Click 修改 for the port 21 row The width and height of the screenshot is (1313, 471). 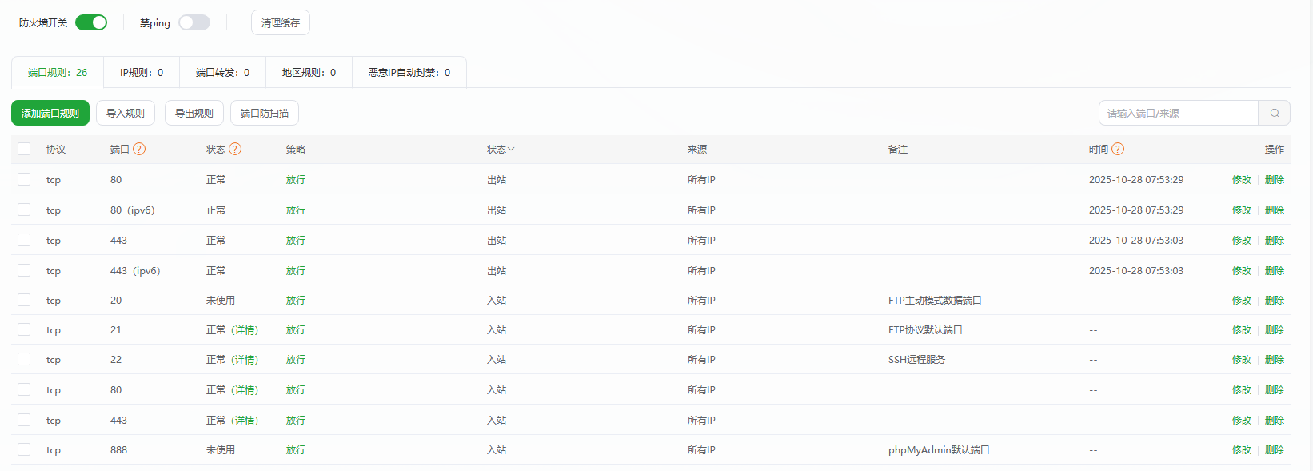[1242, 330]
